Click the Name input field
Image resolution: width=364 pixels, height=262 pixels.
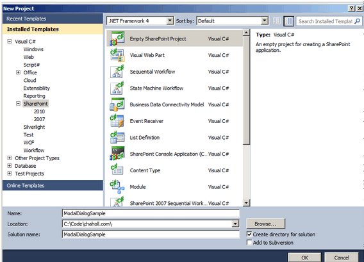(x=151, y=213)
